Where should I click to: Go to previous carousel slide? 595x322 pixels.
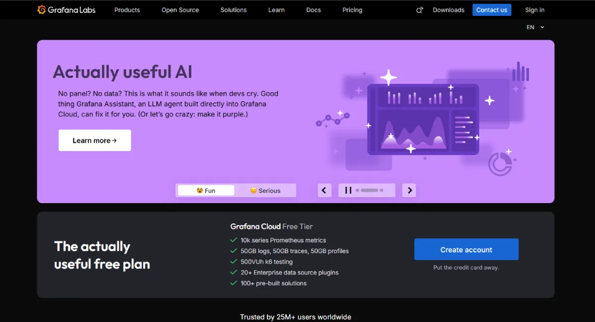tap(324, 190)
